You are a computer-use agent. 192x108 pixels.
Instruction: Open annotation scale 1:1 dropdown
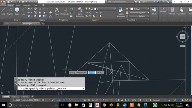pyautogui.click(x=133, y=100)
